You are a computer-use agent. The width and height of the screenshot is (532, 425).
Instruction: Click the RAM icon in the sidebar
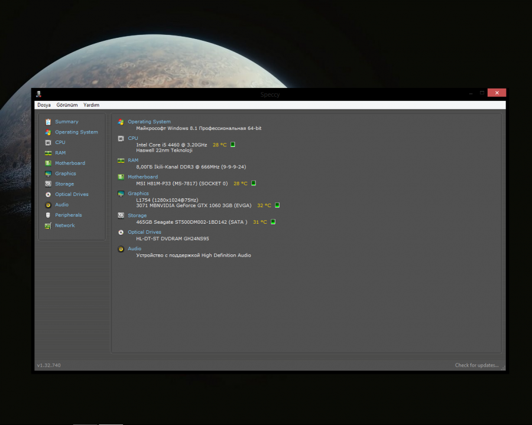tap(48, 153)
